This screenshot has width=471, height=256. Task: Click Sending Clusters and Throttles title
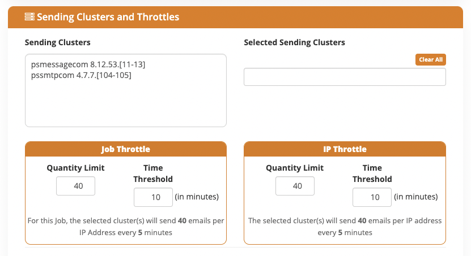[x=108, y=17]
